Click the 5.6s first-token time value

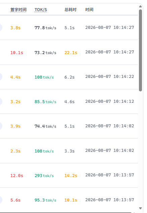coord(15,200)
